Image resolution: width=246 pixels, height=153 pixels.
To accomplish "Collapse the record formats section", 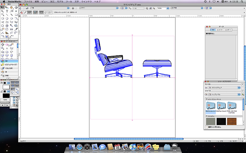I will 207,99.
